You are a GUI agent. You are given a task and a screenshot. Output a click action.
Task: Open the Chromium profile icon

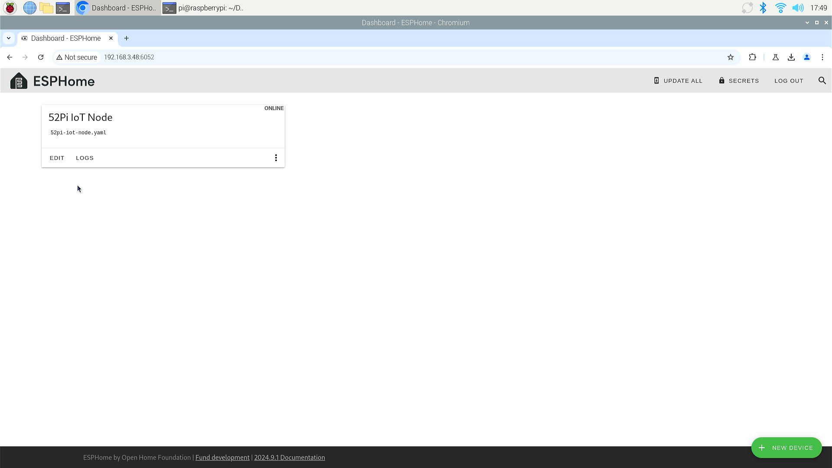[807, 57]
